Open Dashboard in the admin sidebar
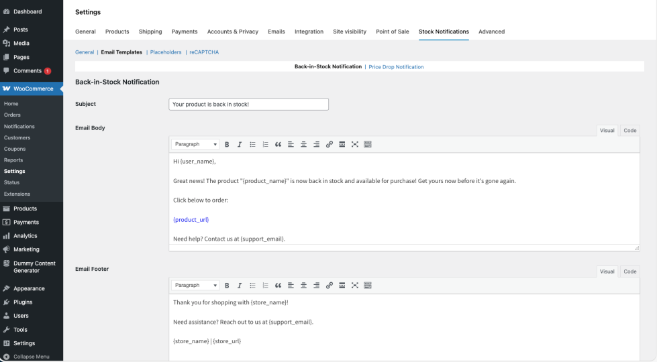Viewport: 657px width, 362px height. click(x=32, y=11)
